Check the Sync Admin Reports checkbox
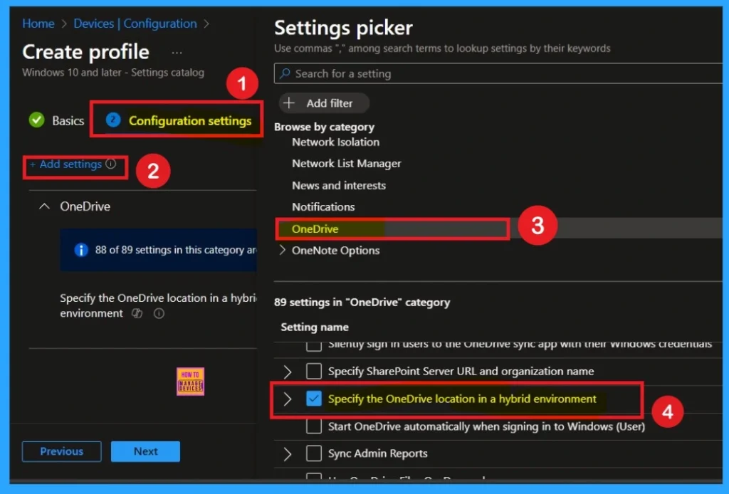Viewport: 729px width, 494px height. pos(314,453)
